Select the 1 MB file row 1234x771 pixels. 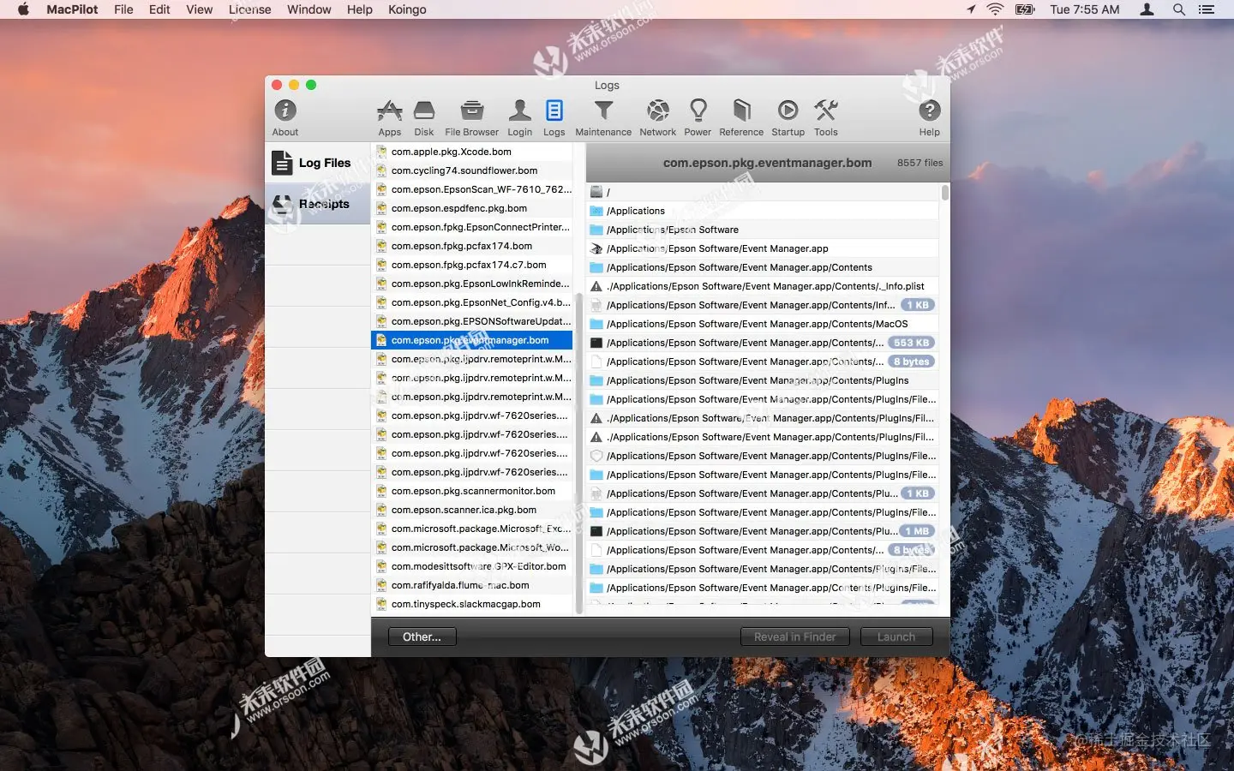763,531
